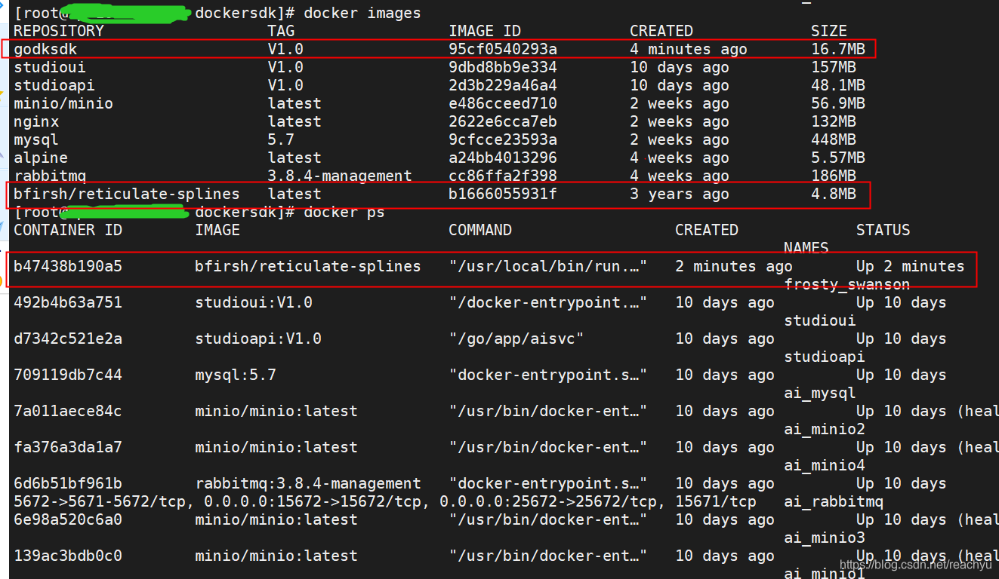This screenshot has width=999, height=579.
Task: Click the IMAGE ID column header
Action: click(485, 31)
